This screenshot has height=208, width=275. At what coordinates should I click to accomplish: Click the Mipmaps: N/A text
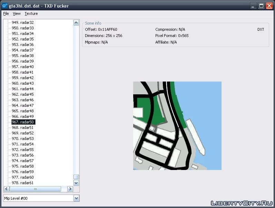coord(96,42)
